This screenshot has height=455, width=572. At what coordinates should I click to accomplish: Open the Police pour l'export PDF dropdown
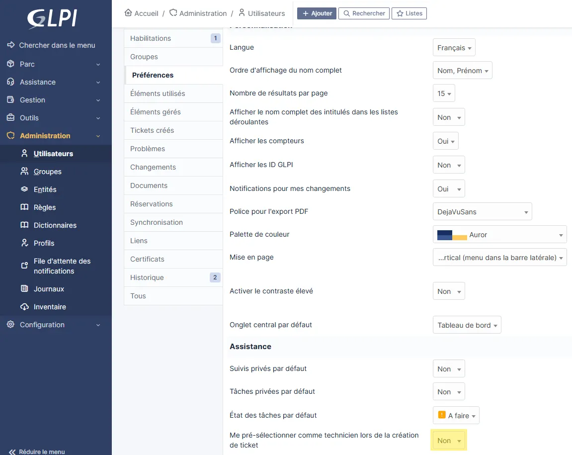tap(482, 212)
